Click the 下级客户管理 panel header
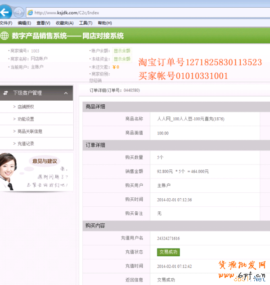Viewport: 270px width, 285px height. 36,93
